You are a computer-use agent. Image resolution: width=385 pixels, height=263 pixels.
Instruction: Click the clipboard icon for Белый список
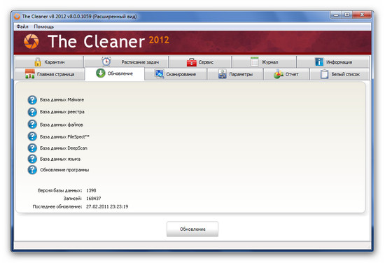coord(324,74)
